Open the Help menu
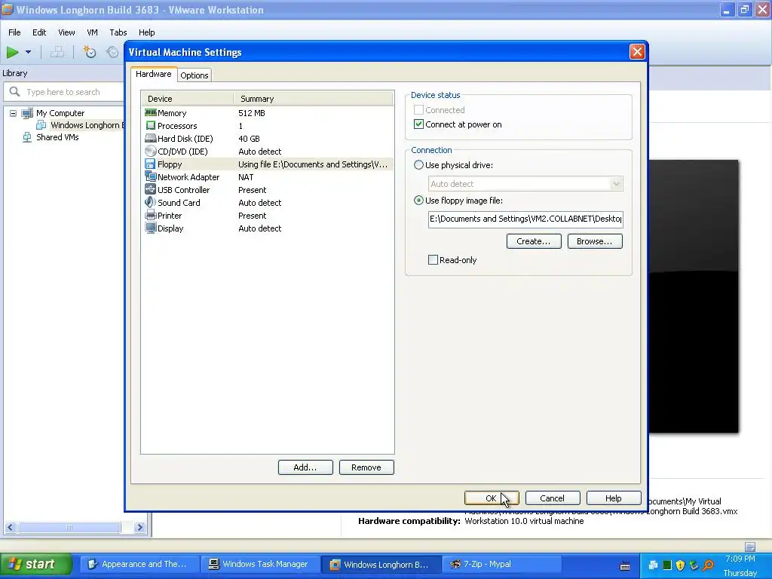The height and width of the screenshot is (579, 772). [147, 32]
